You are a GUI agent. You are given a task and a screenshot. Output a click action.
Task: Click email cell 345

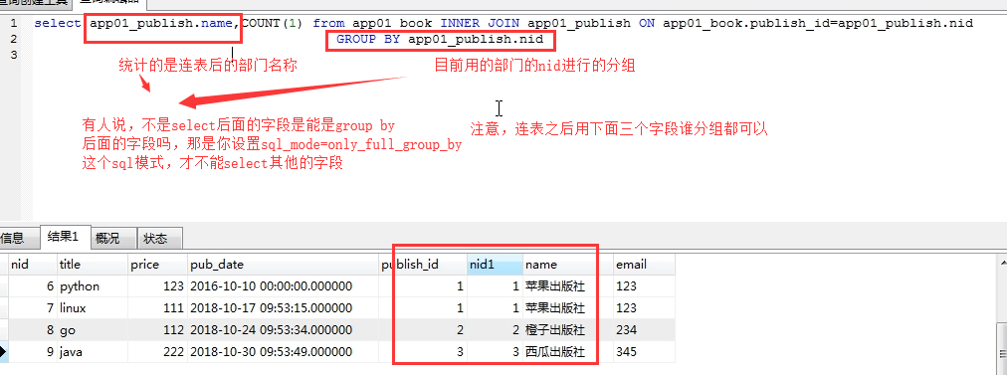tap(644, 352)
